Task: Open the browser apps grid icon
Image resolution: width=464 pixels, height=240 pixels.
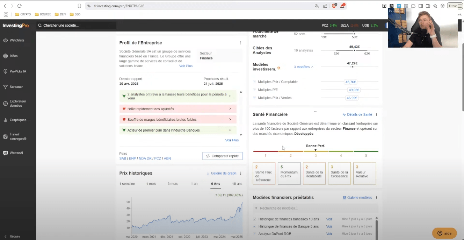Action: pyautogui.click(x=6, y=14)
